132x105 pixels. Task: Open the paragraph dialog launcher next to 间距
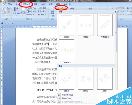pyautogui.click(x=112, y=8)
